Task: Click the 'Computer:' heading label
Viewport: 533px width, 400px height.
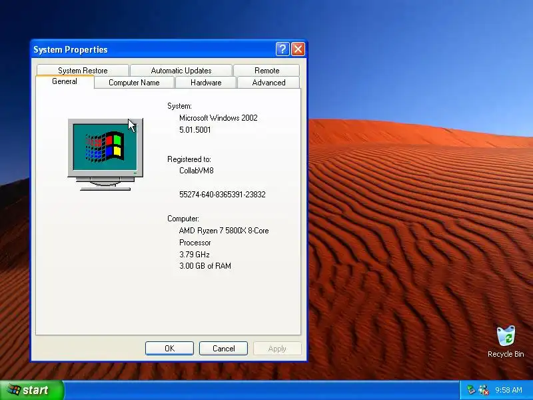Action: (x=183, y=219)
